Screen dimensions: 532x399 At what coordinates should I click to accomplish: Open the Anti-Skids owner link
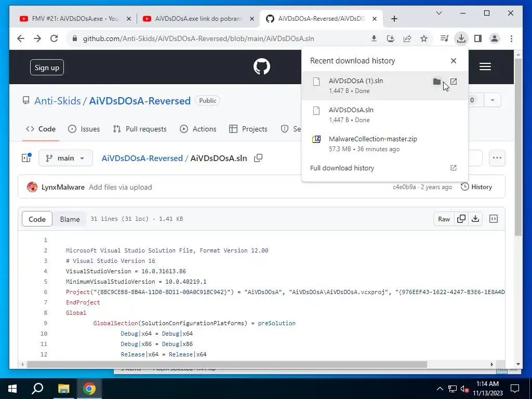click(58, 101)
